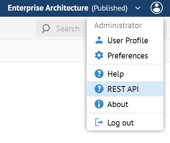Click the Enterprise Architecture title
The image size is (170, 143).
[48, 8]
